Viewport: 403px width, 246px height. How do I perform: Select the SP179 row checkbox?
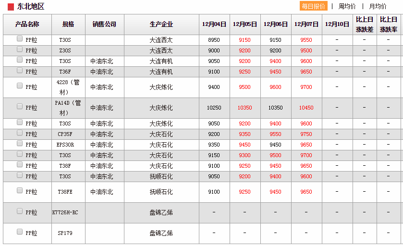coord(20,232)
